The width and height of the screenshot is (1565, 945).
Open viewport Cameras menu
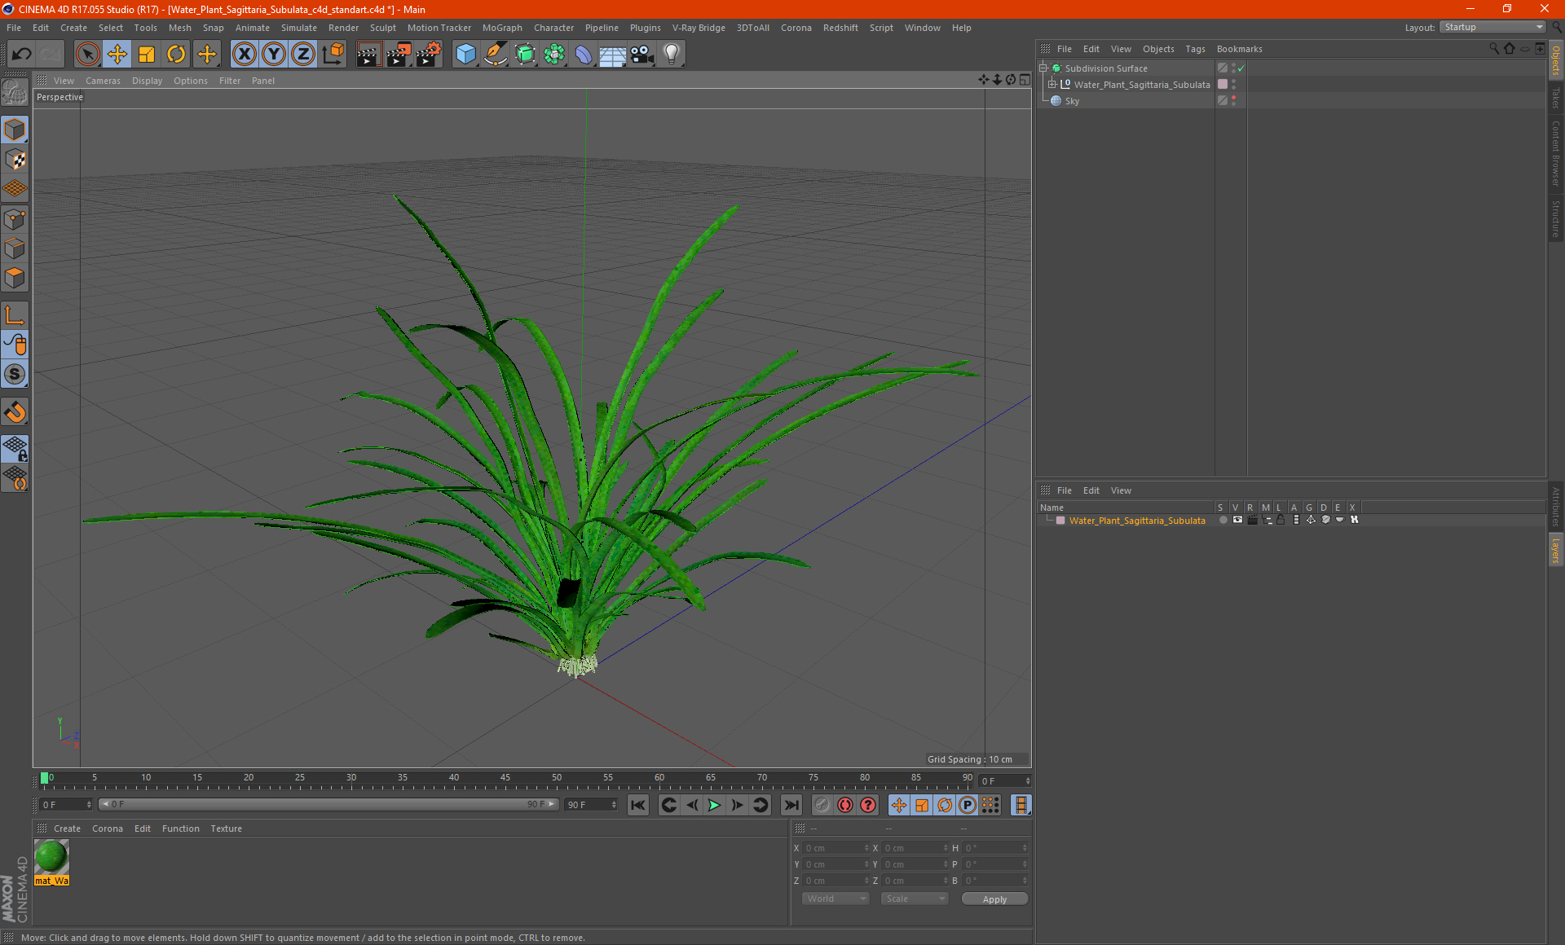pyautogui.click(x=103, y=81)
